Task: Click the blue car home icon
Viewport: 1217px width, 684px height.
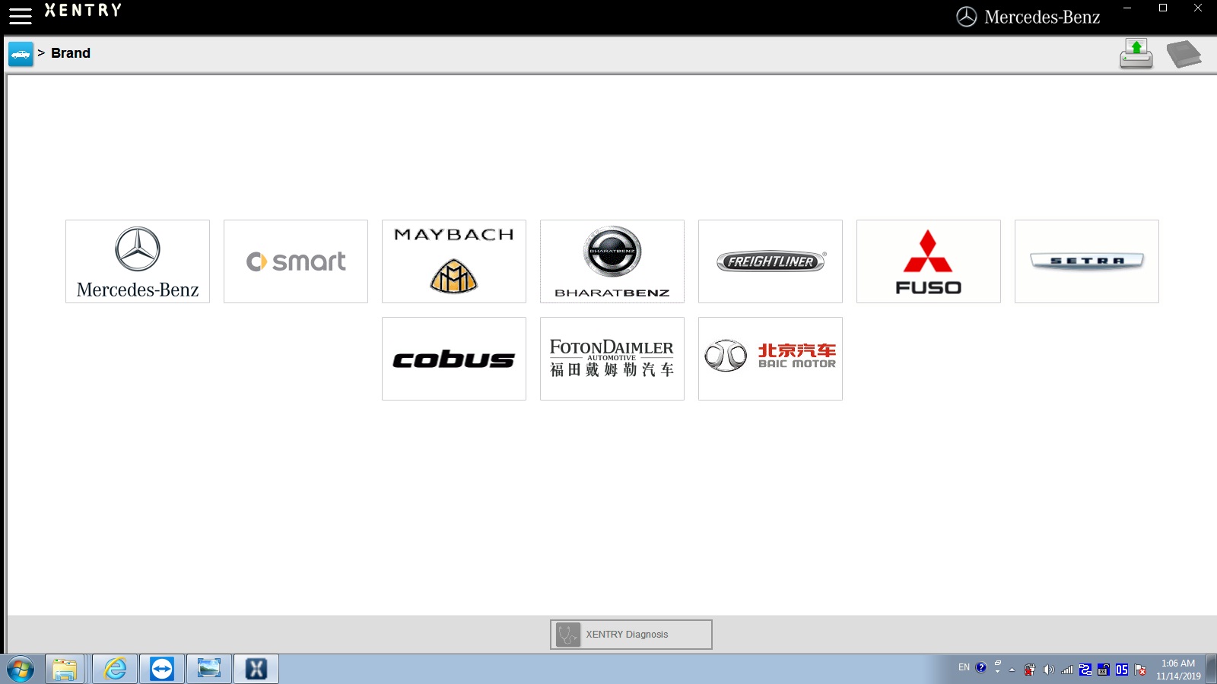Action: (21, 54)
